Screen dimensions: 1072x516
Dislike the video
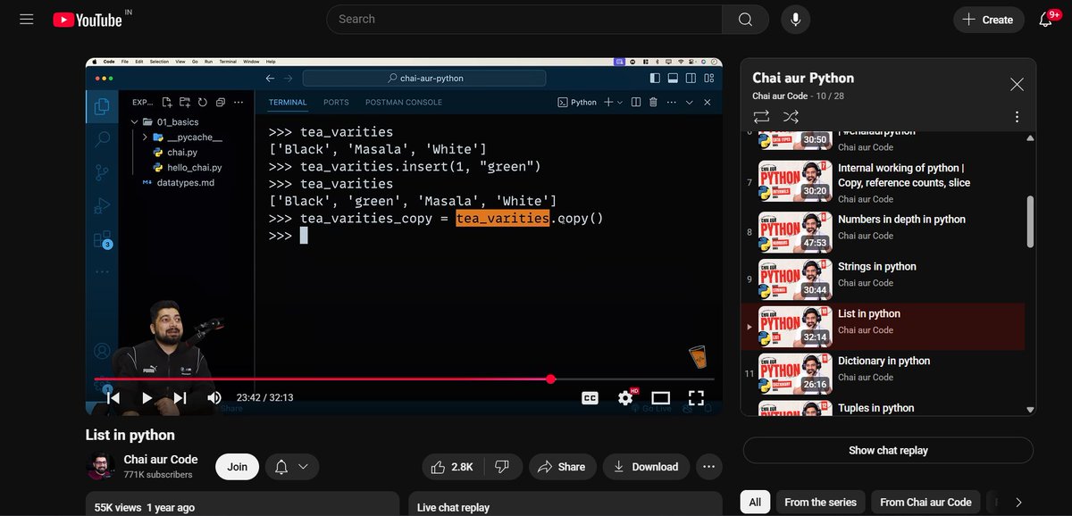(x=501, y=467)
